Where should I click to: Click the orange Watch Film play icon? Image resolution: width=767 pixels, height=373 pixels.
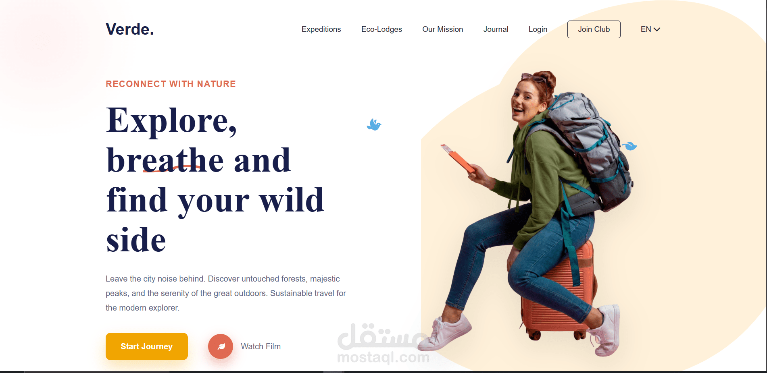click(x=221, y=346)
